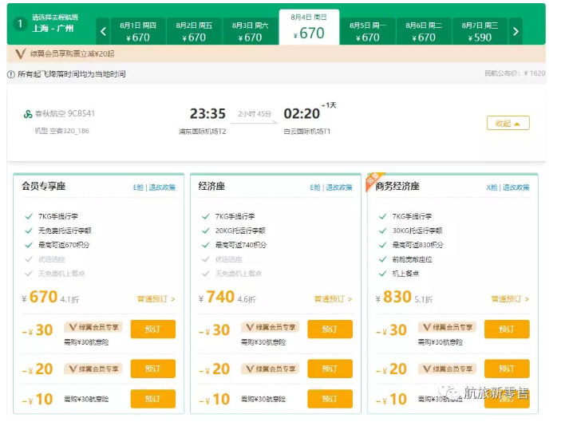Image resolution: width=569 pixels, height=426 pixels.
Task: Click the step 1 circle badge
Action: pos(20,24)
